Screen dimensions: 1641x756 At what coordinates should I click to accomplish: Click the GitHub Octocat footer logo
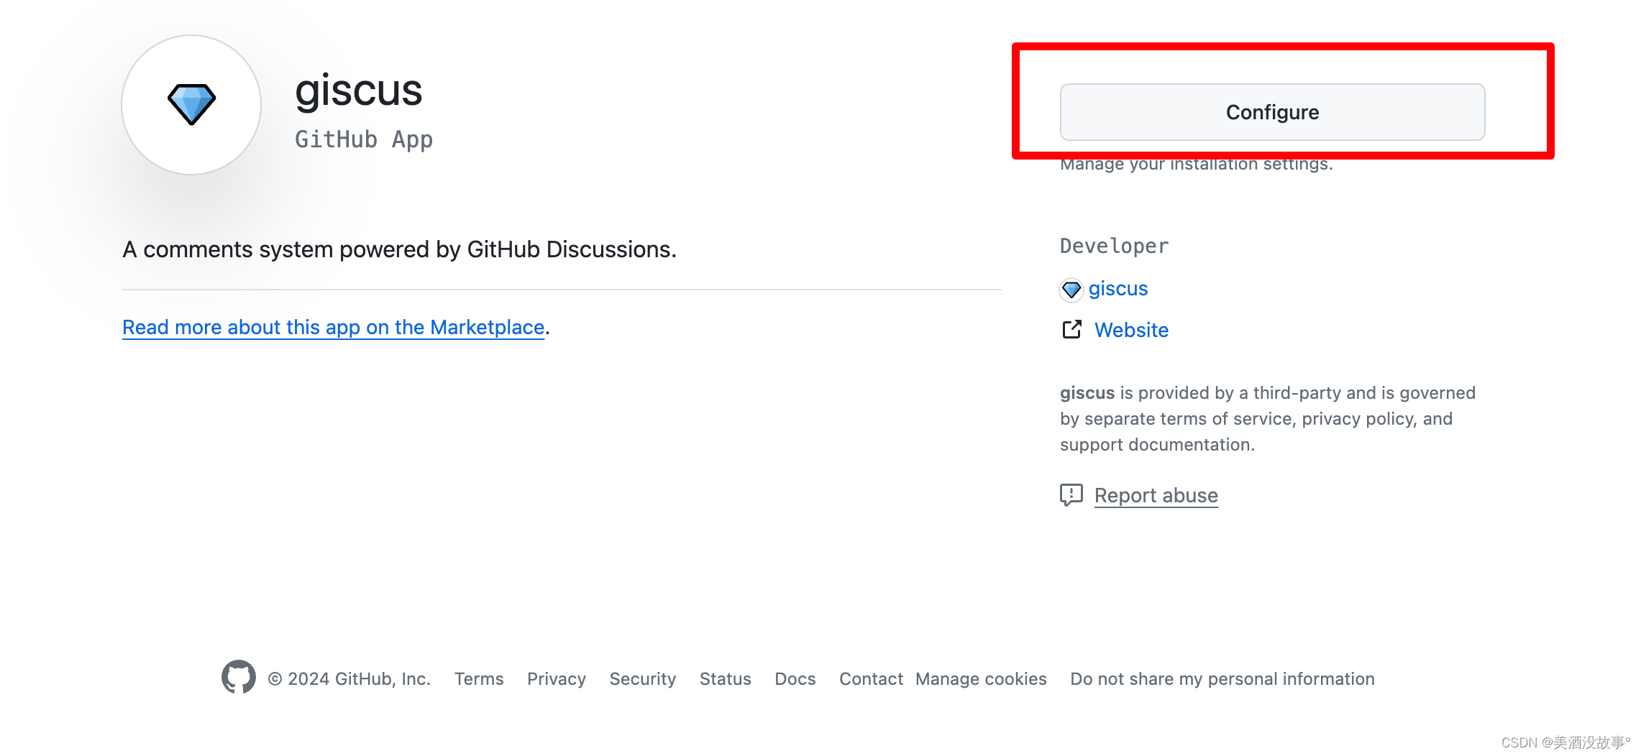tap(239, 677)
